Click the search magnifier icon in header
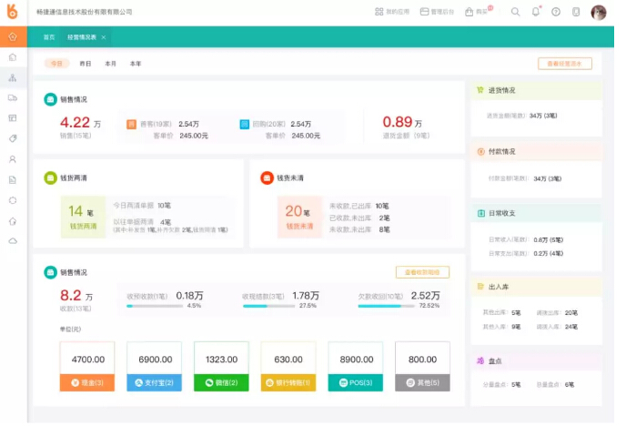The image size is (626, 426). 515,12
